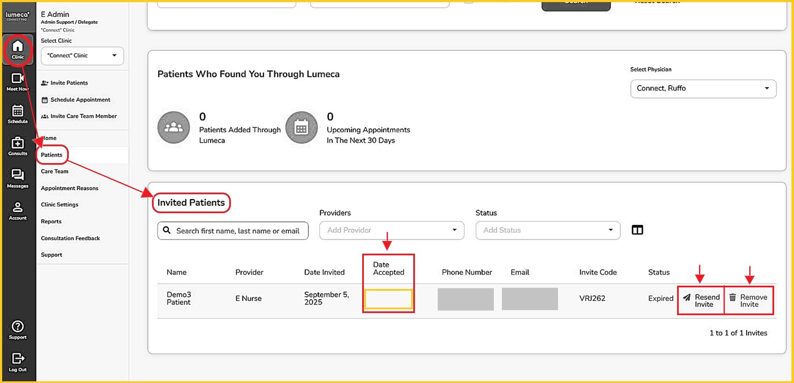Open the Select Physician dropdown

click(703, 88)
